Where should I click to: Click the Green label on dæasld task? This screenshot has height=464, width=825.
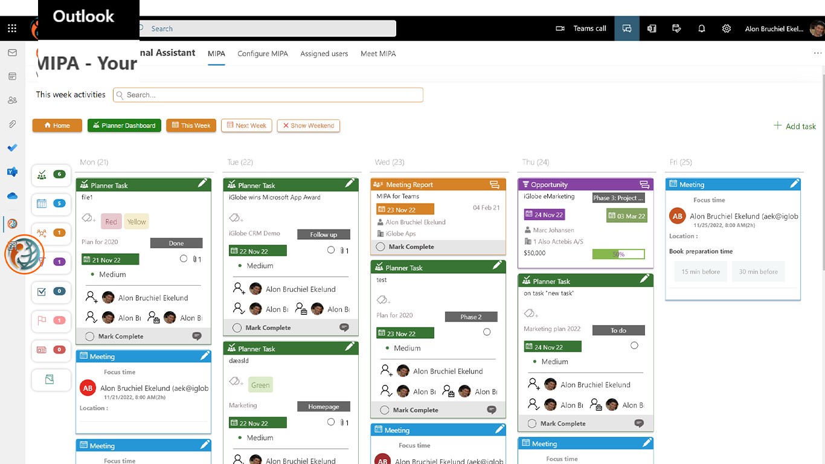click(260, 385)
